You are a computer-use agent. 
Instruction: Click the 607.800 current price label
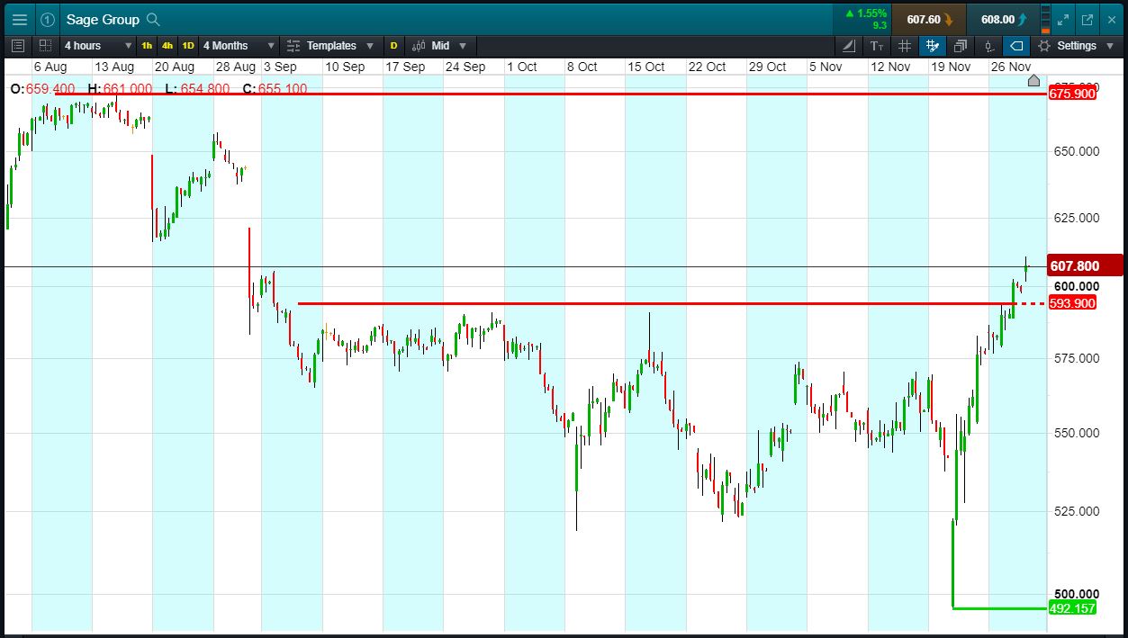click(1086, 265)
